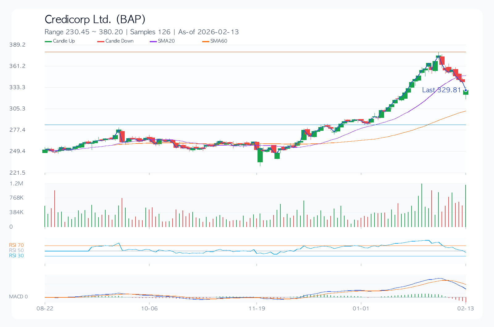
Task: Select the 11-19 date on the time axis
Action: [x=257, y=308]
